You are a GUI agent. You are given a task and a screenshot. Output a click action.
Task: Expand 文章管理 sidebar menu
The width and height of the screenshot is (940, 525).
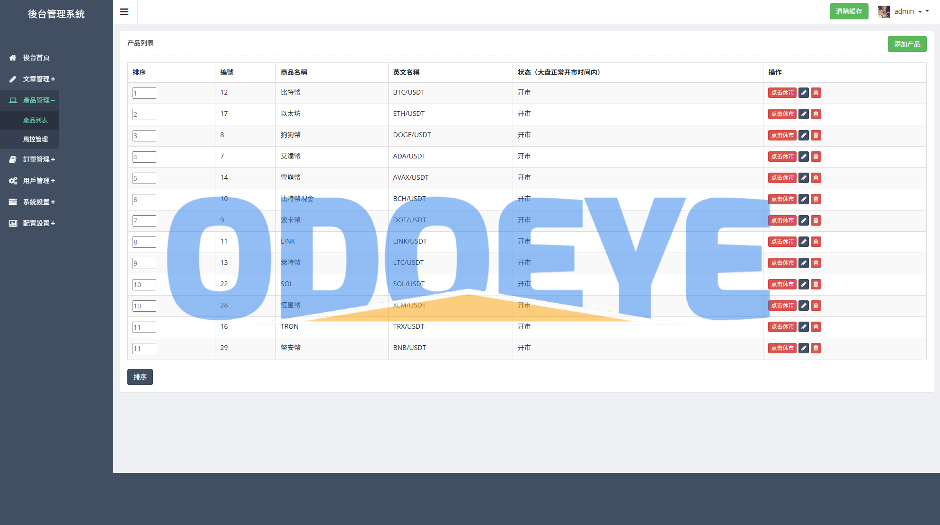coord(39,79)
